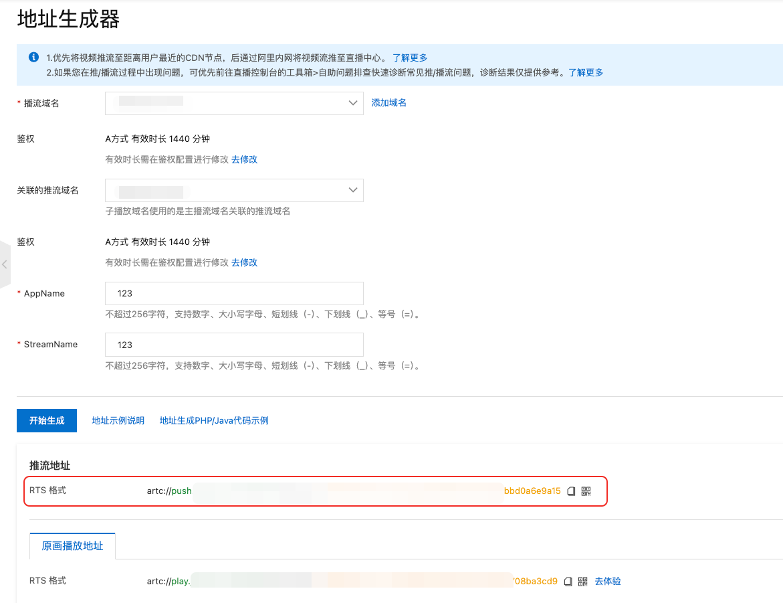The width and height of the screenshot is (783, 603).
Task: Focus the StreamName input field
Action: point(234,345)
